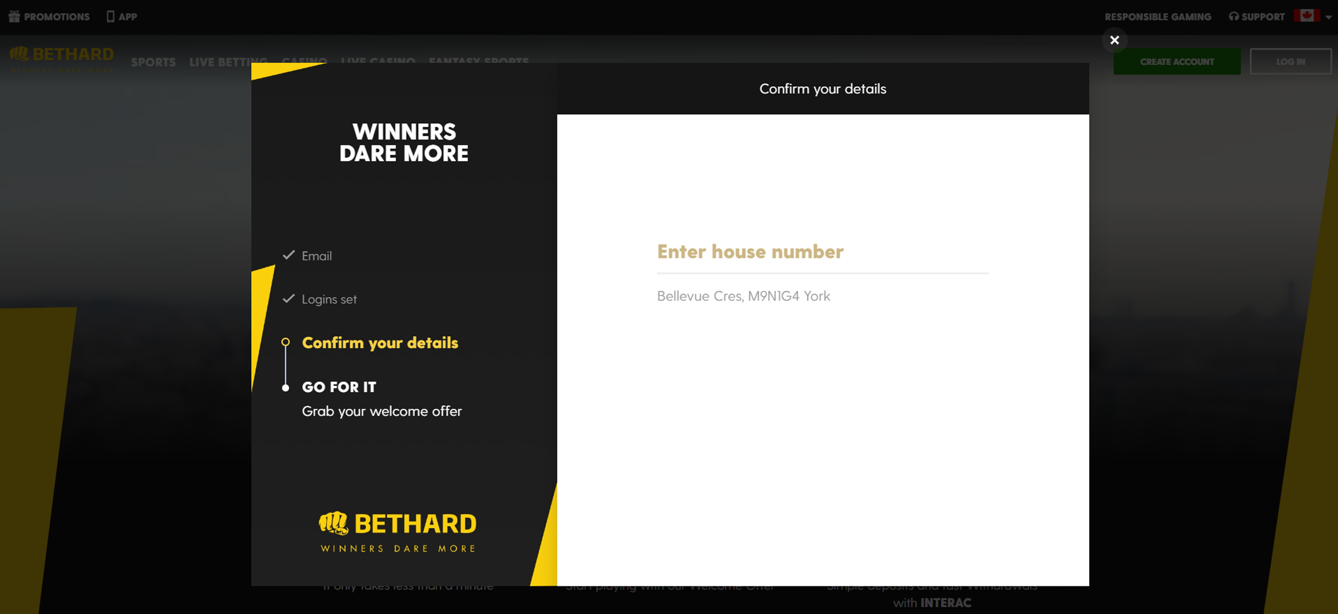
Task: Select Confirm your details step
Action: (380, 342)
